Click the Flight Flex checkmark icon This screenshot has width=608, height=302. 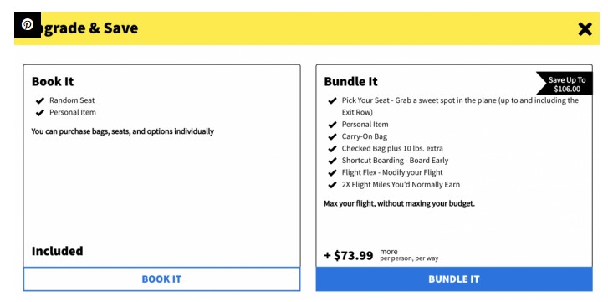[332, 173]
